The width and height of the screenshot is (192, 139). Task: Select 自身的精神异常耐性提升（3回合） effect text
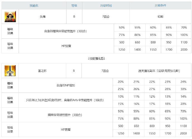click(66, 31)
